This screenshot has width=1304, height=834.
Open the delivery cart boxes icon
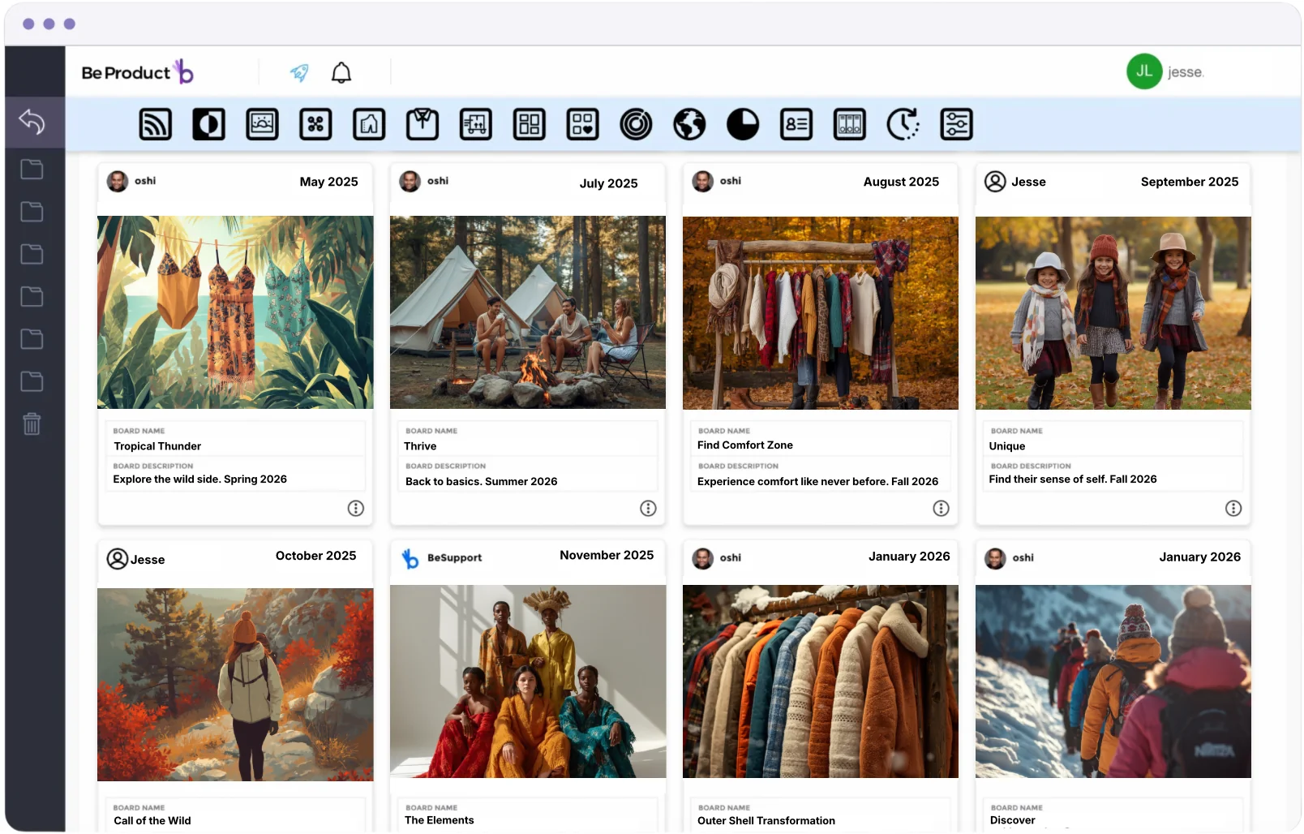tap(476, 124)
